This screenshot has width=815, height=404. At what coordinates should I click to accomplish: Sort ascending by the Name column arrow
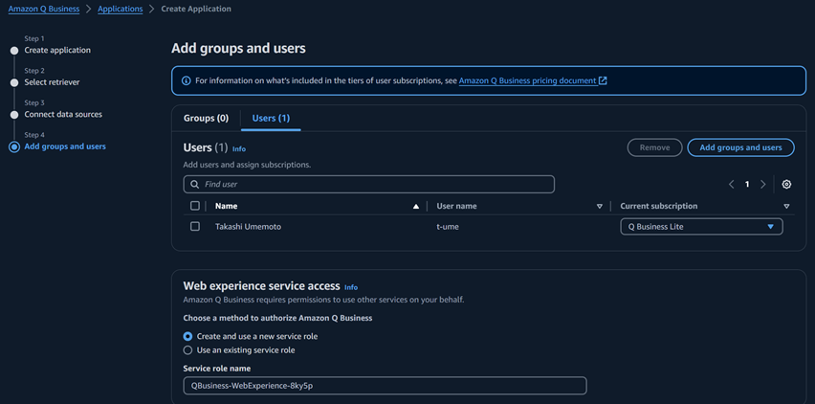click(416, 207)
